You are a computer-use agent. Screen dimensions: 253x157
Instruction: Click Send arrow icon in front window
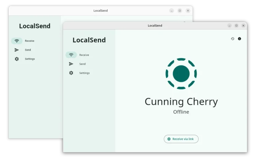click(71, 64)
